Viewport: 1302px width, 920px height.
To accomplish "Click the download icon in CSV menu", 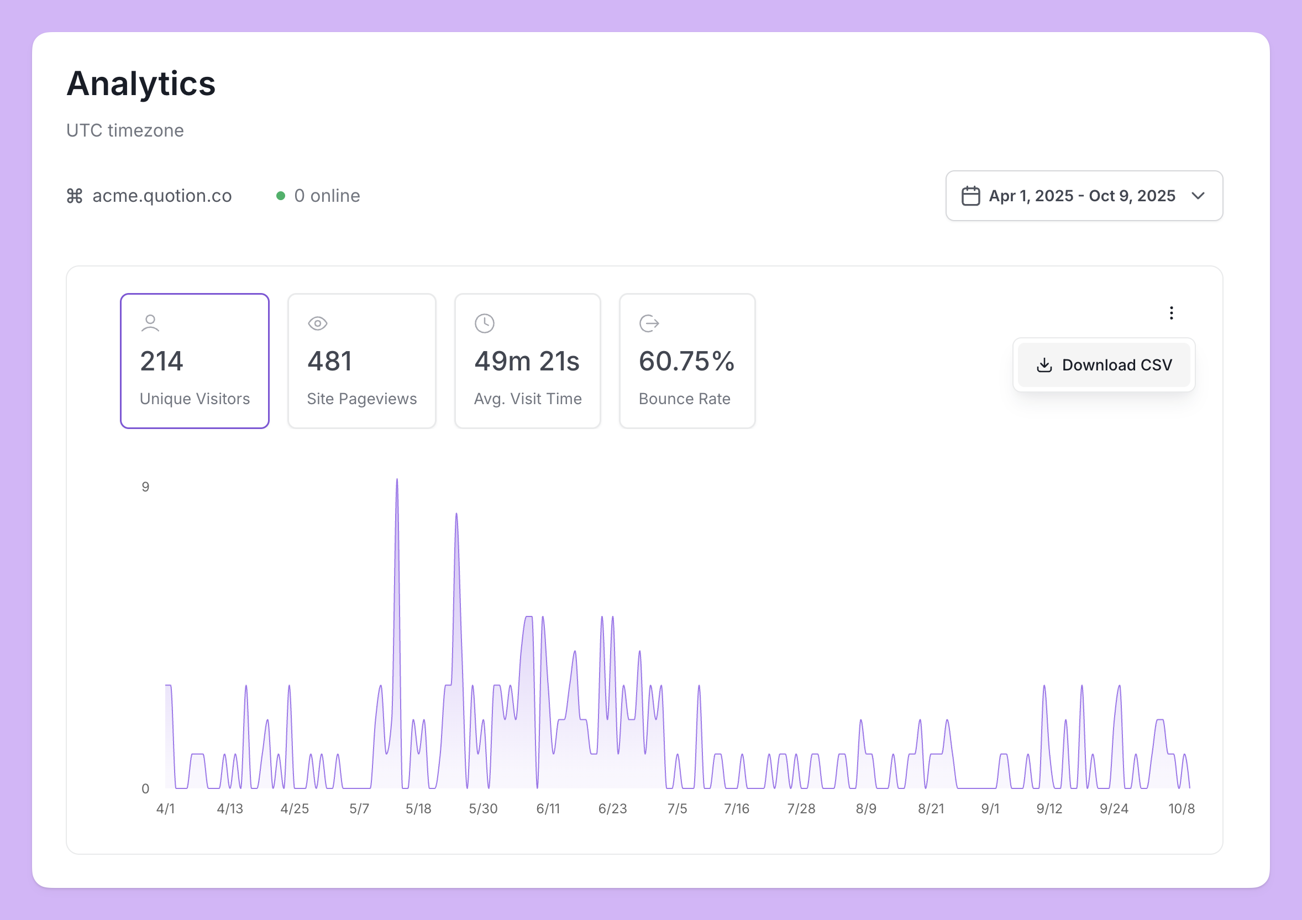I will (x=1044, y=365).
